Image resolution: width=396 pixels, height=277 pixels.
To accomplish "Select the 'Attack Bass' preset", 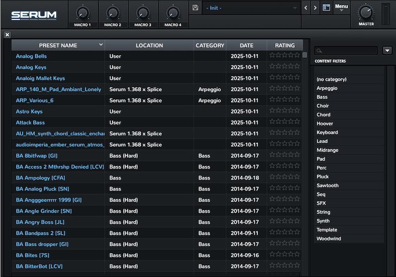I will point(30,123).
